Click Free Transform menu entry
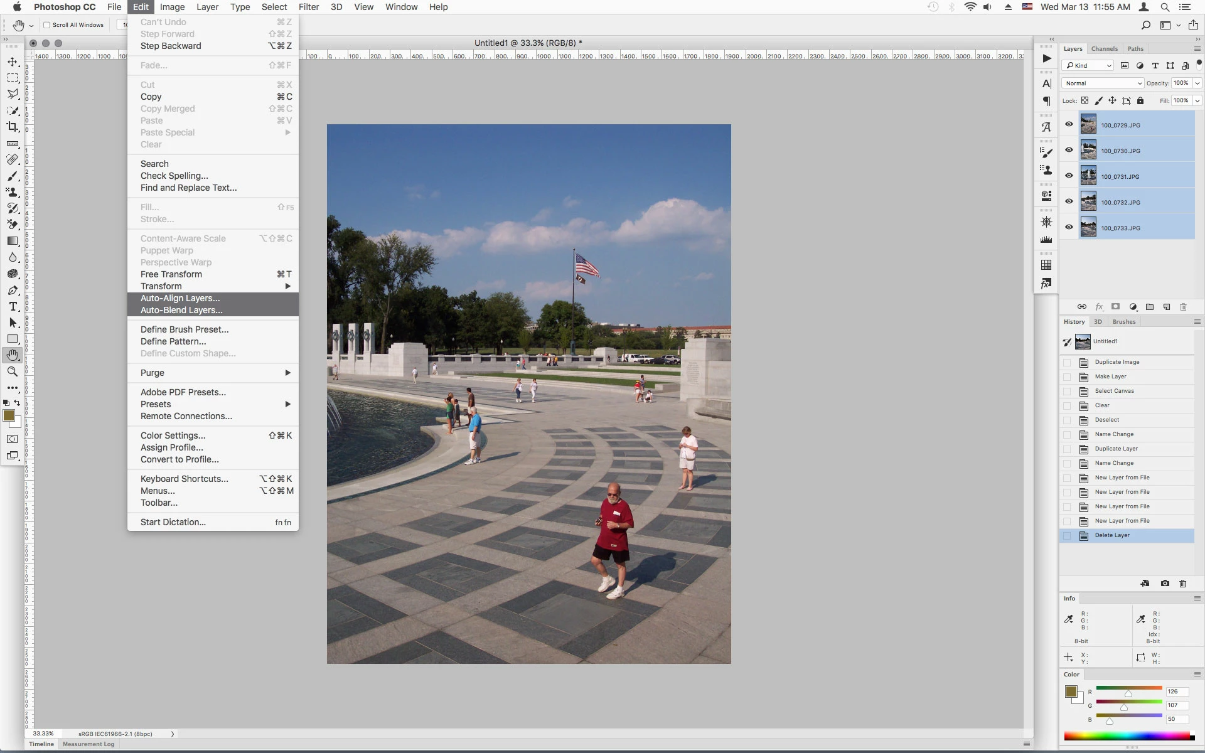Screen dimensions: 1205x753 click(171, 274)
